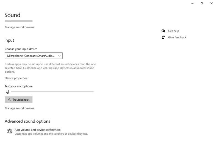Image resolution: width=214 pixels, height=150 pixels.
Task: Close the Sound settings window
Action: [x=212, y=3]
